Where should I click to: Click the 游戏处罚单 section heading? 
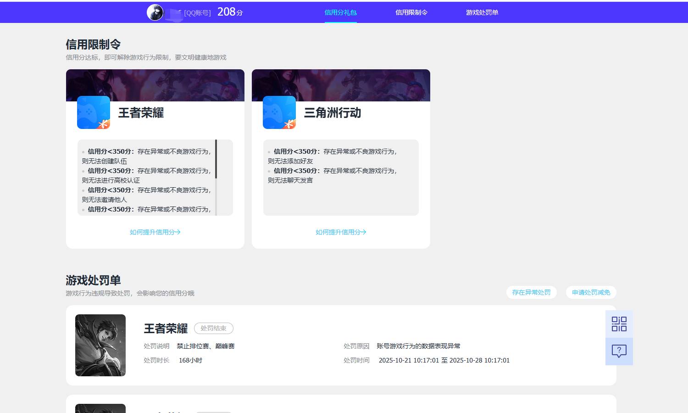93,280
